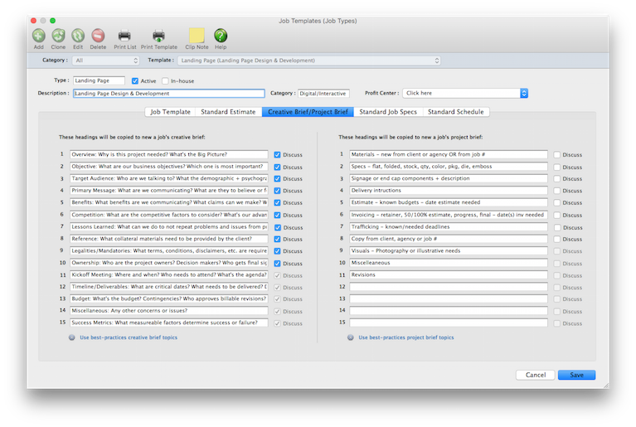Click the Clone template icon
636x427 pixels.
(58, 36)
